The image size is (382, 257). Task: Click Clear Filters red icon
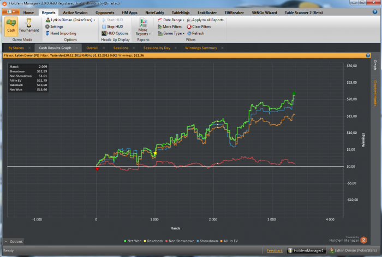[189, 27]
